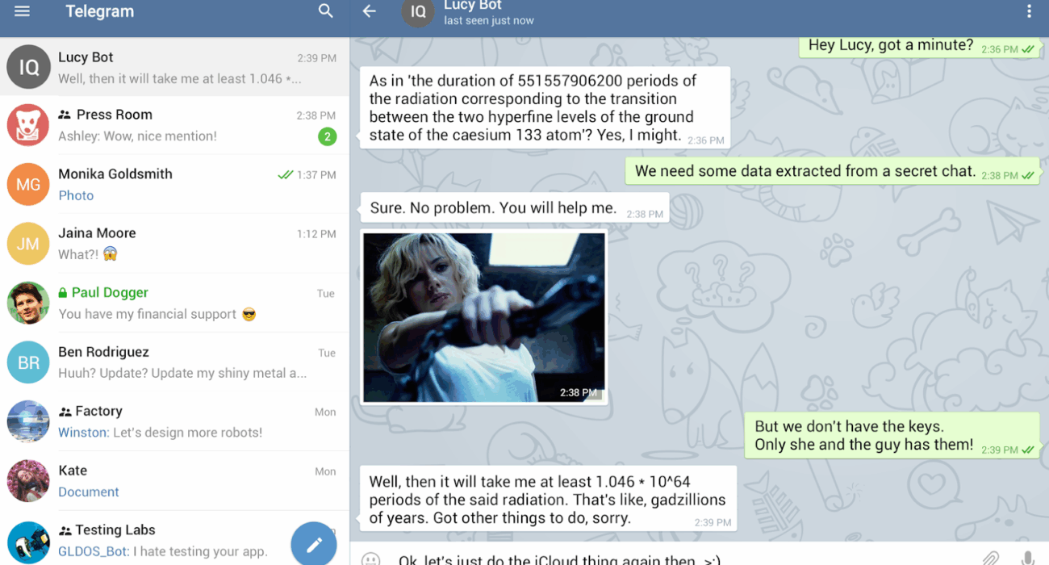
Task: View the photo sent by Lucy Bot
Action: tap(483, 316)
